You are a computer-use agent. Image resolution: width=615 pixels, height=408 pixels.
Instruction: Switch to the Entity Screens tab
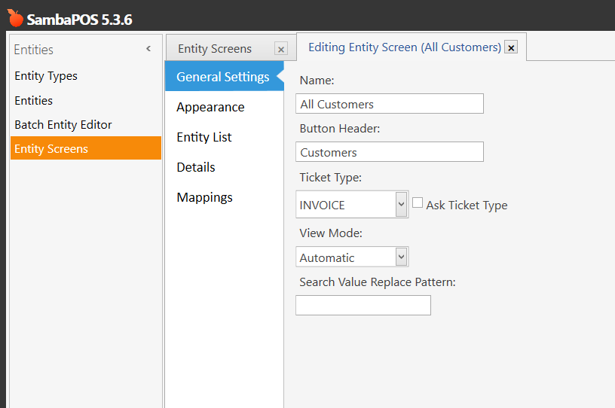click(x=215, y=49)
